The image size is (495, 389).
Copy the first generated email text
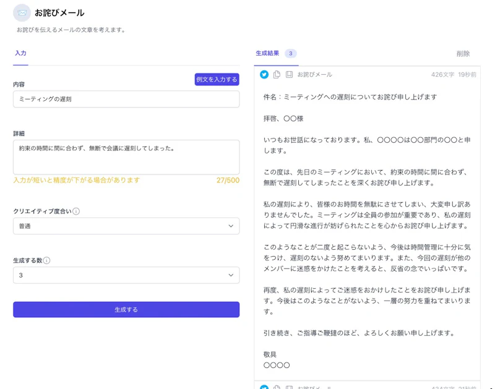[277, 74]
